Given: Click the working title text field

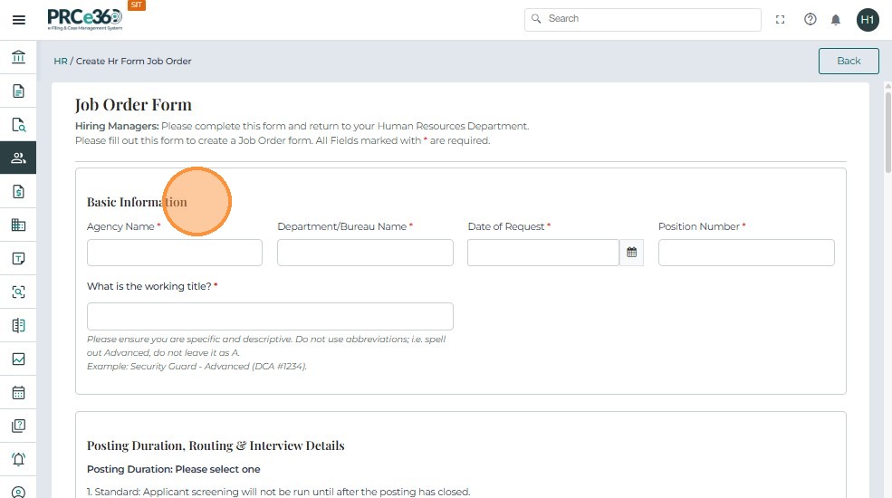Looking at the screenshot, I should click(270, 316).
